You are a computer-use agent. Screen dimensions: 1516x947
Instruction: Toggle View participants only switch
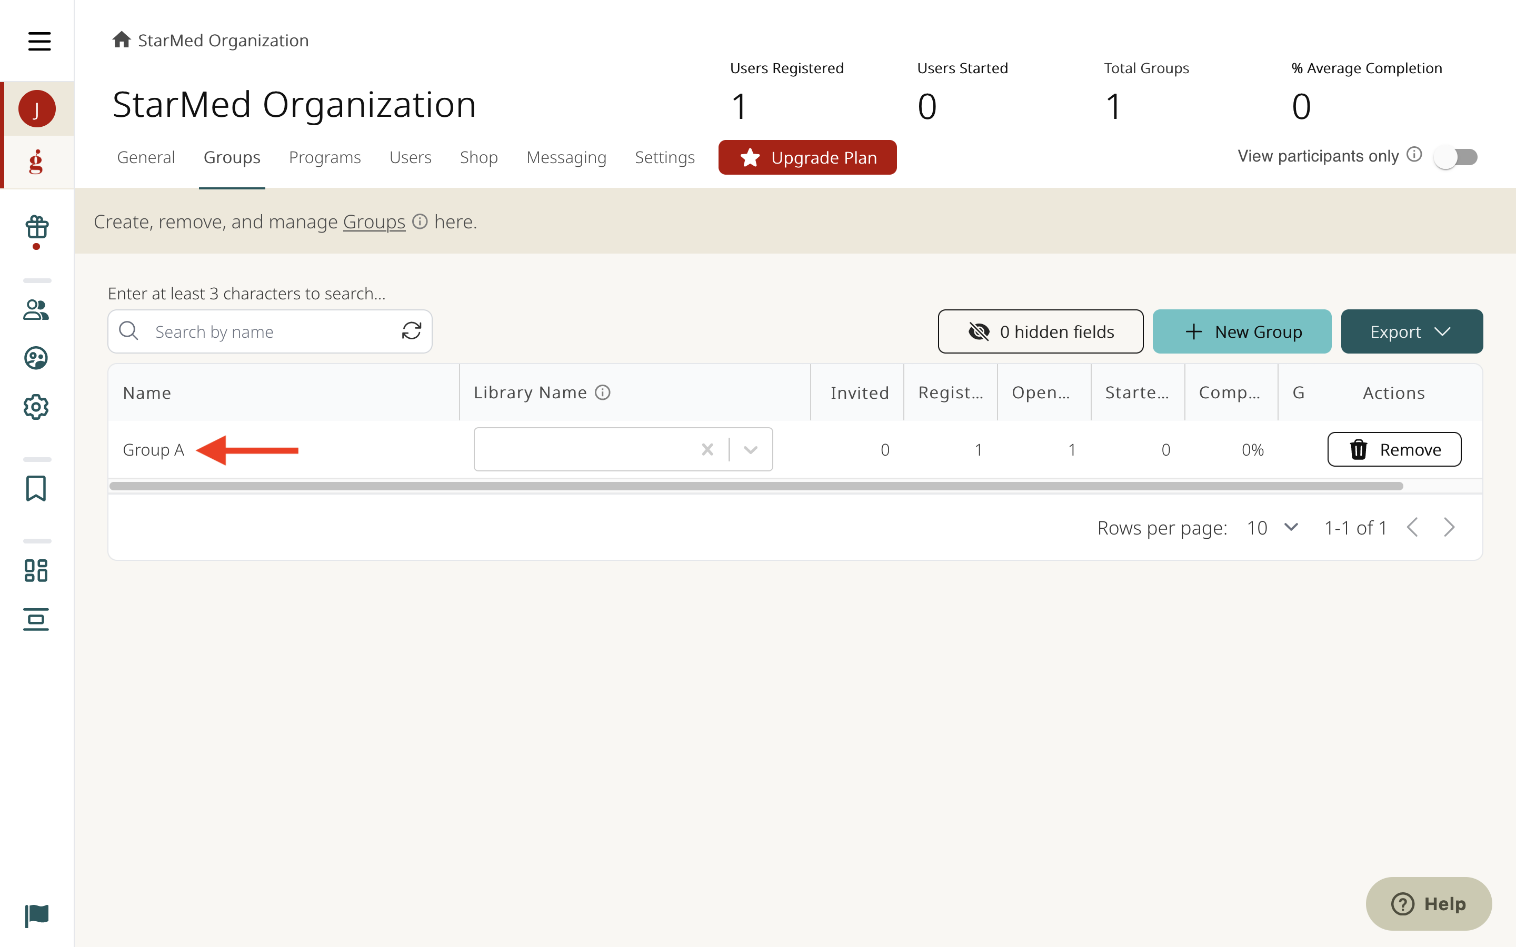tap(1456, 157)
